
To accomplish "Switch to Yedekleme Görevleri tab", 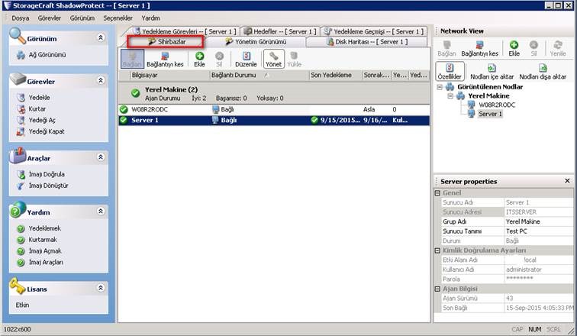I will [x=185, y=31].
